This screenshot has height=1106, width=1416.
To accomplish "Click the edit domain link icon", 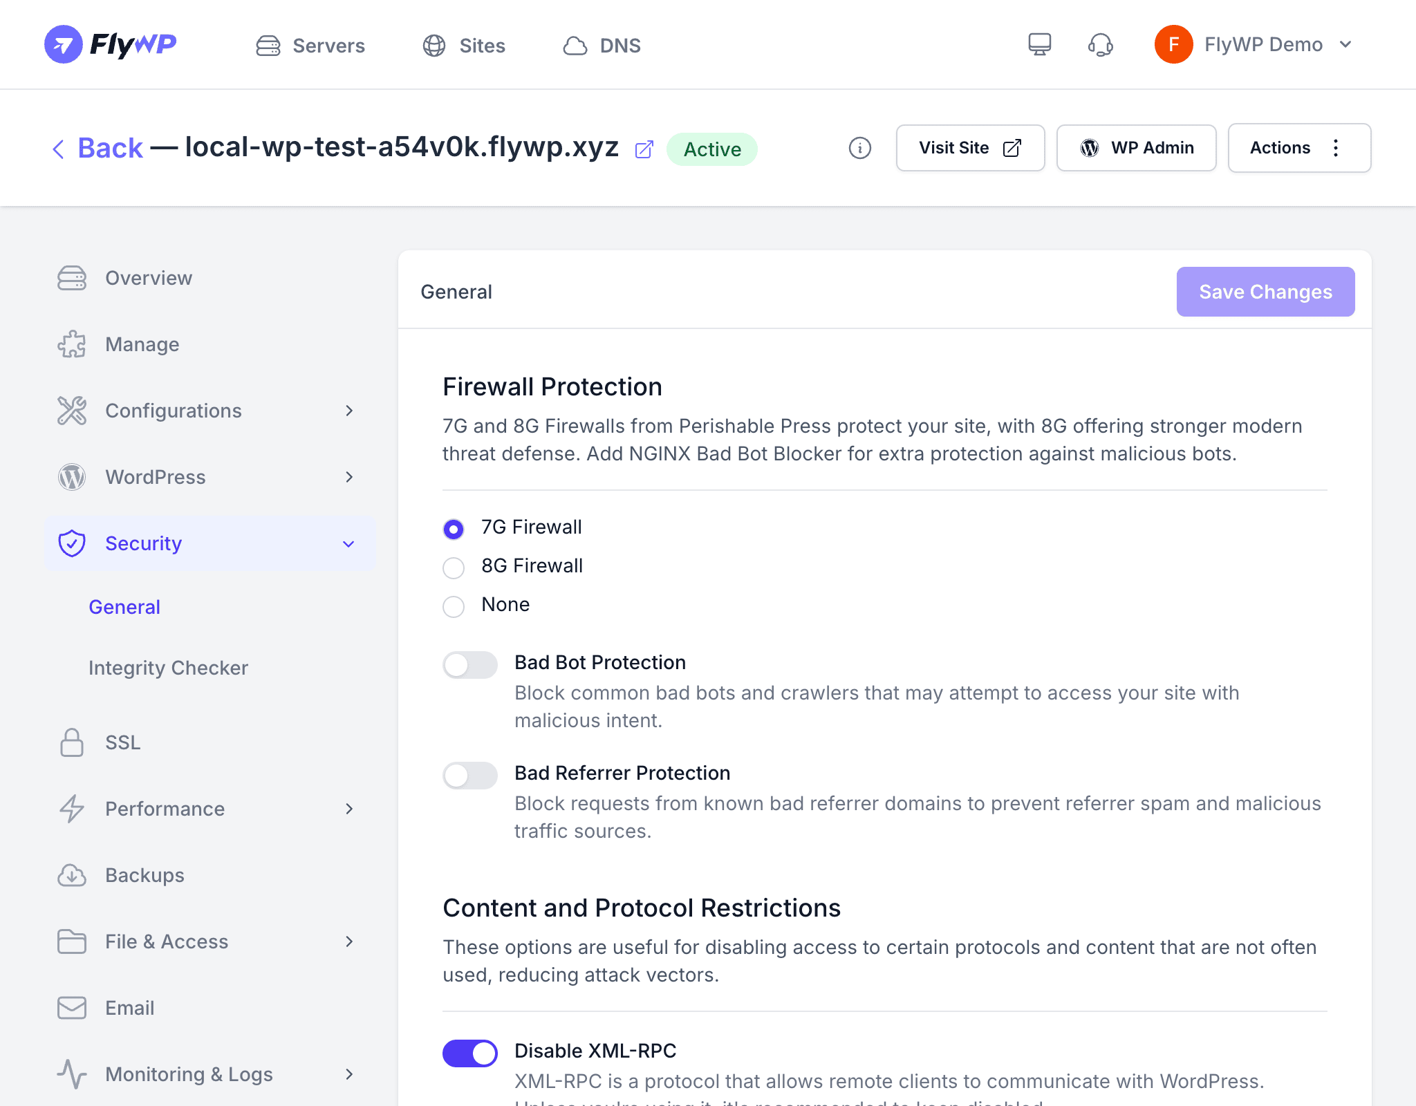I will tap(644, 149).
